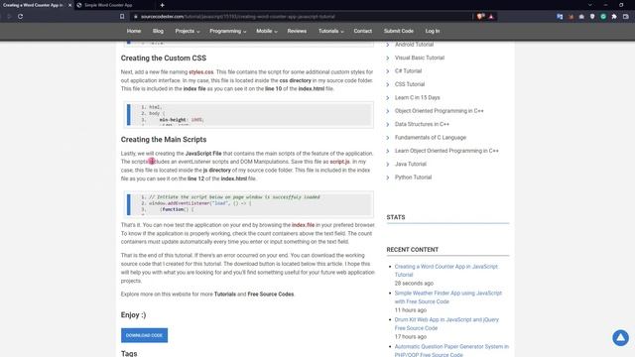Click the RECENT CONTENT sidebar heading

[413, 250]
